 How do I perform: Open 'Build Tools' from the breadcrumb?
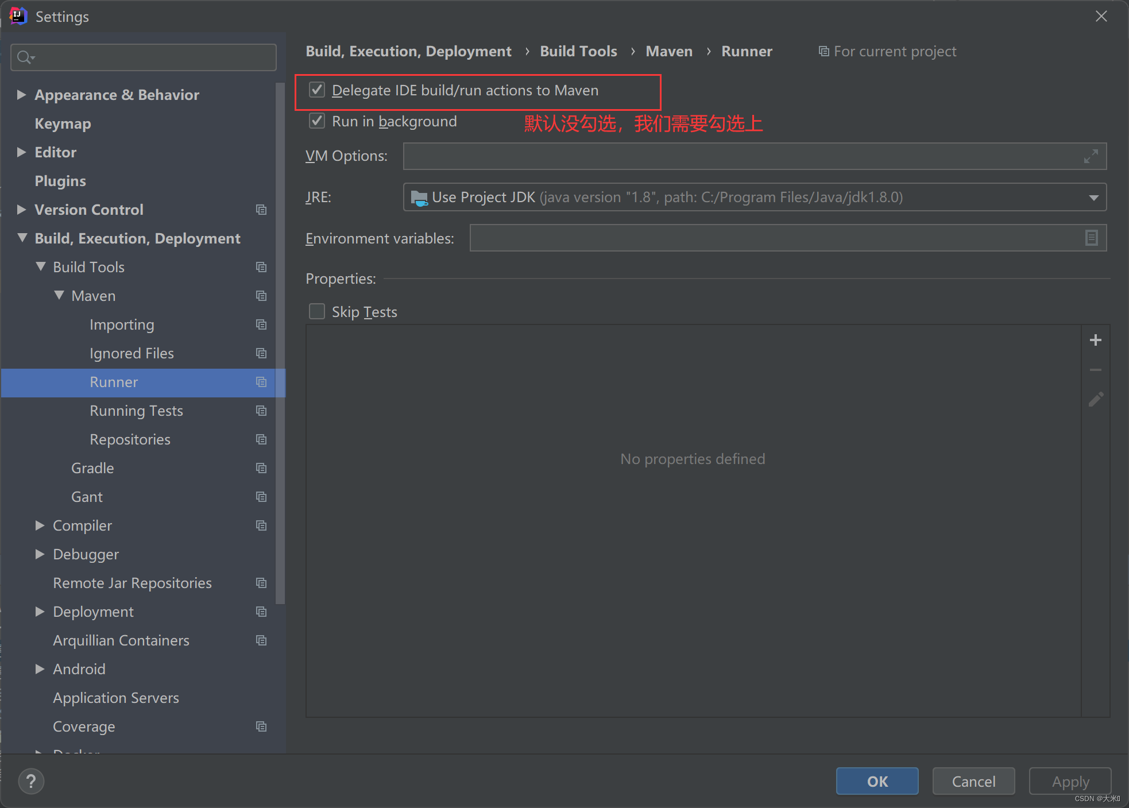click(x=578, y=51)
